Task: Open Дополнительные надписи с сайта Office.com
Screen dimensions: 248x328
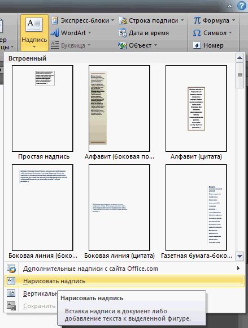Action: pos(124,269)
